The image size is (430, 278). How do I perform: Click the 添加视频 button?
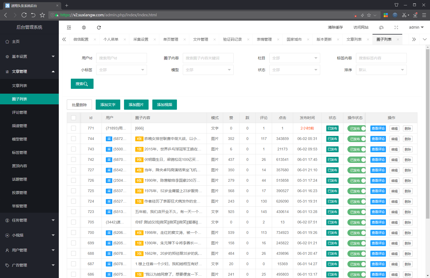165,105
